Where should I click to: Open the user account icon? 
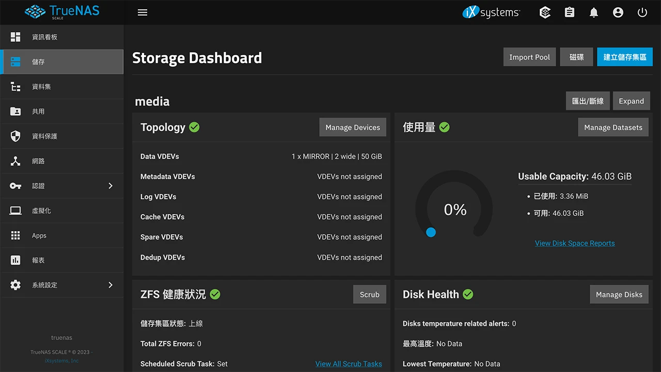tap(618, 12)
